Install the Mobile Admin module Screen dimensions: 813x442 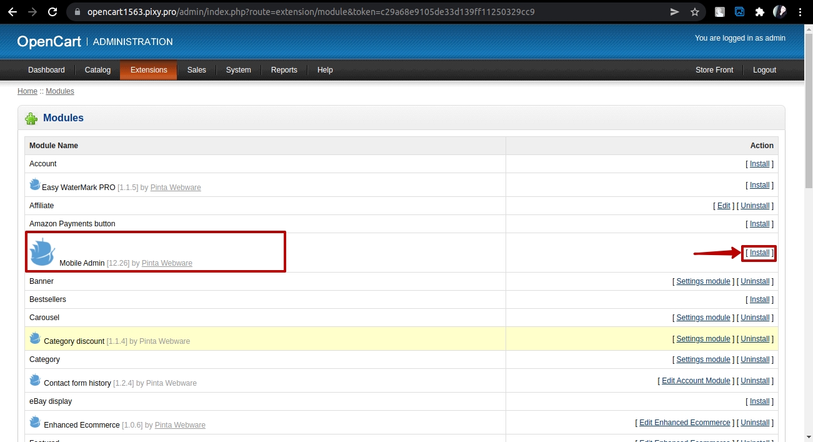coord(759,253)
